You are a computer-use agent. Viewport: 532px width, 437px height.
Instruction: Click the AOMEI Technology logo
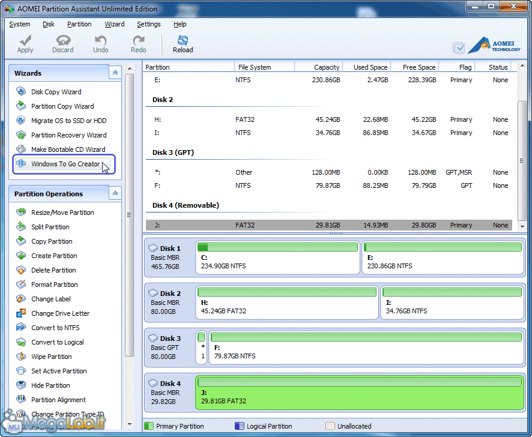(494, 45)
